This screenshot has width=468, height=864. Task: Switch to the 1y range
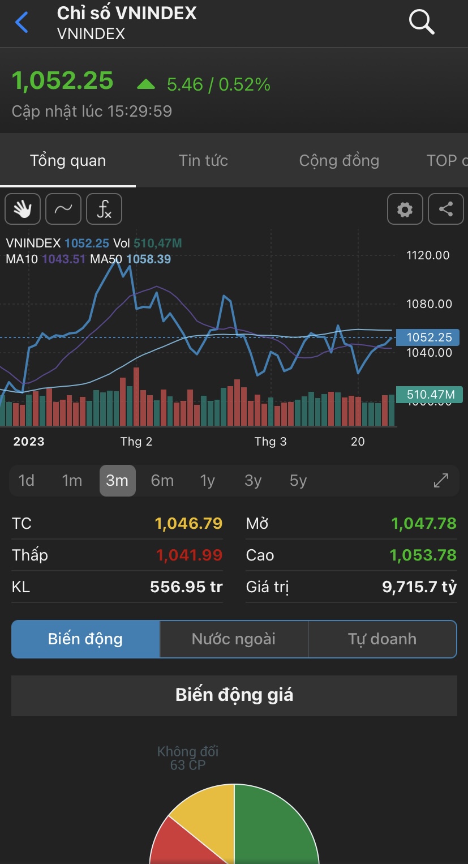(208, 481)
